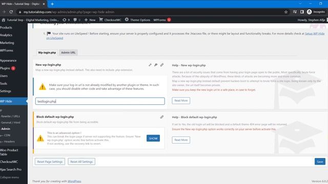Click link icon beside New wp-login.php
328x184 pixels.
(x=162, y=65)
